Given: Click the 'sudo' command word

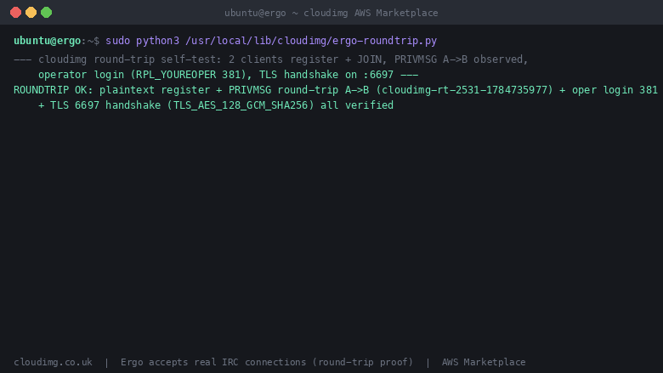Looking at the screenshot, I should tap(117, 41).
